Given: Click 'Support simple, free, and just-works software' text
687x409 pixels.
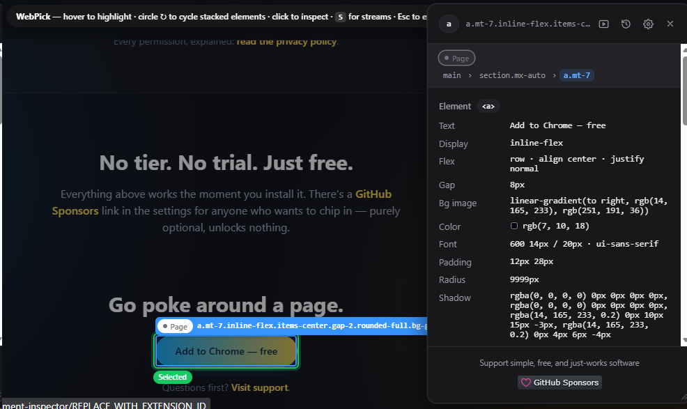Looking at the screenshot, I should coord(559,363).
